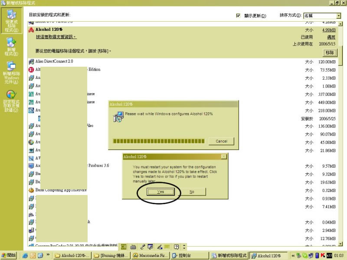Click the usage frequency link for Alcohol 120%
The height and width of the screenshot is (260, 347).
[x=331, y=37]
